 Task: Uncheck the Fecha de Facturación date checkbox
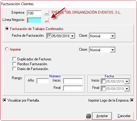pos(49,36)
